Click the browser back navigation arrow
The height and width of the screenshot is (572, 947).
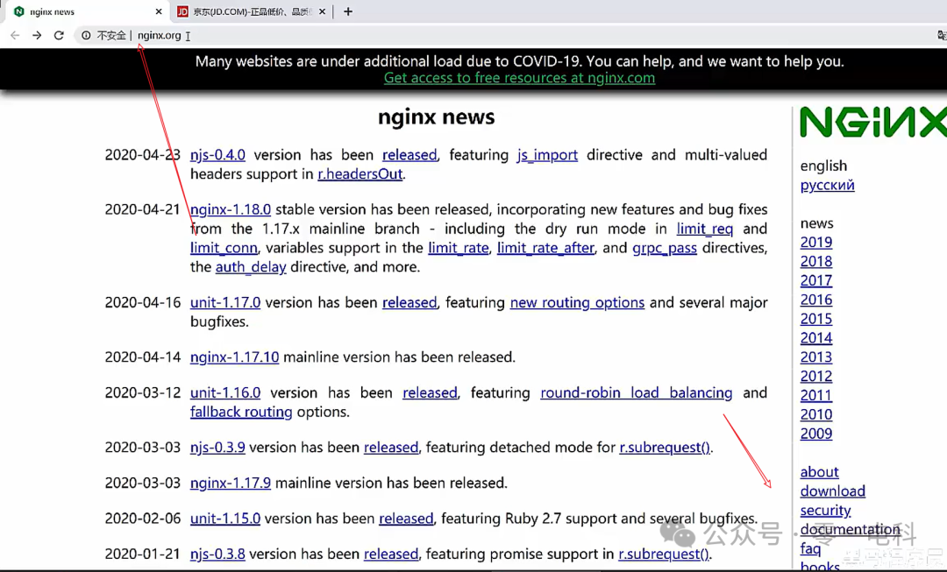14,35
